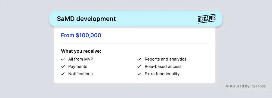Click the Riseapps logo in the header
The height and width of the screenshot is (98, 272).
(207, 19)
